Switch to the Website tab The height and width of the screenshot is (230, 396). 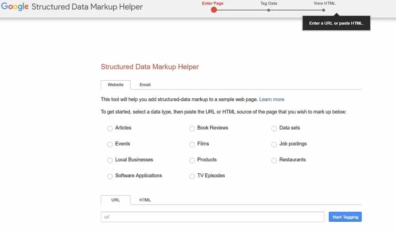coord(116,85)
